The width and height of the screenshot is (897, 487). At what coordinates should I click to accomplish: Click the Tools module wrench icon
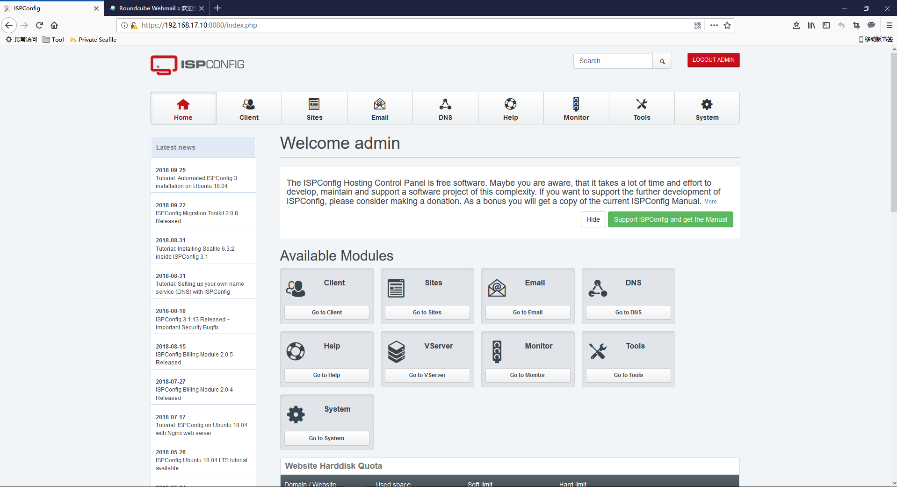click(x=598, y=351)
